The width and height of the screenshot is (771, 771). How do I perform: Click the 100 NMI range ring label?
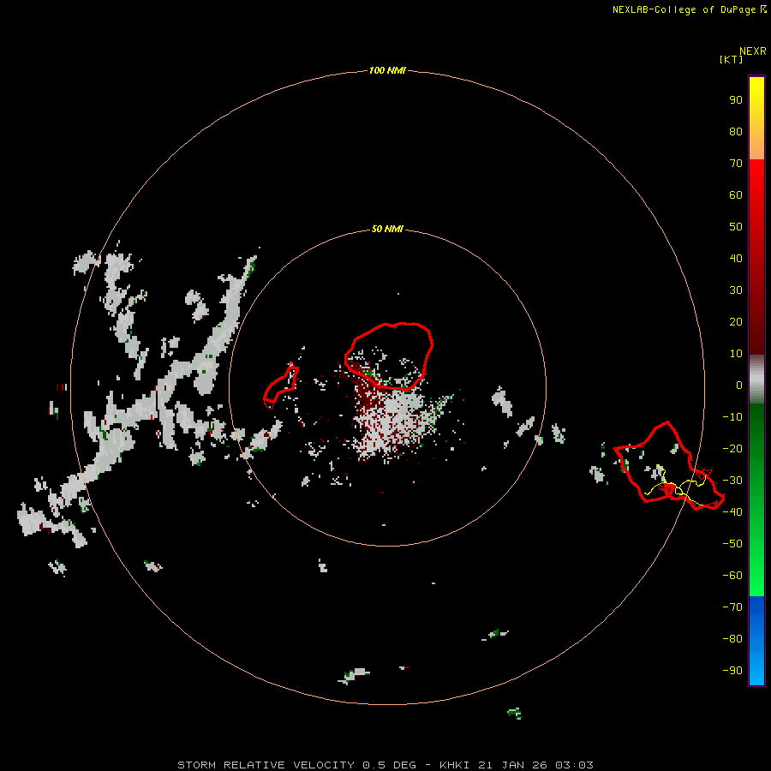pos(387,71)
